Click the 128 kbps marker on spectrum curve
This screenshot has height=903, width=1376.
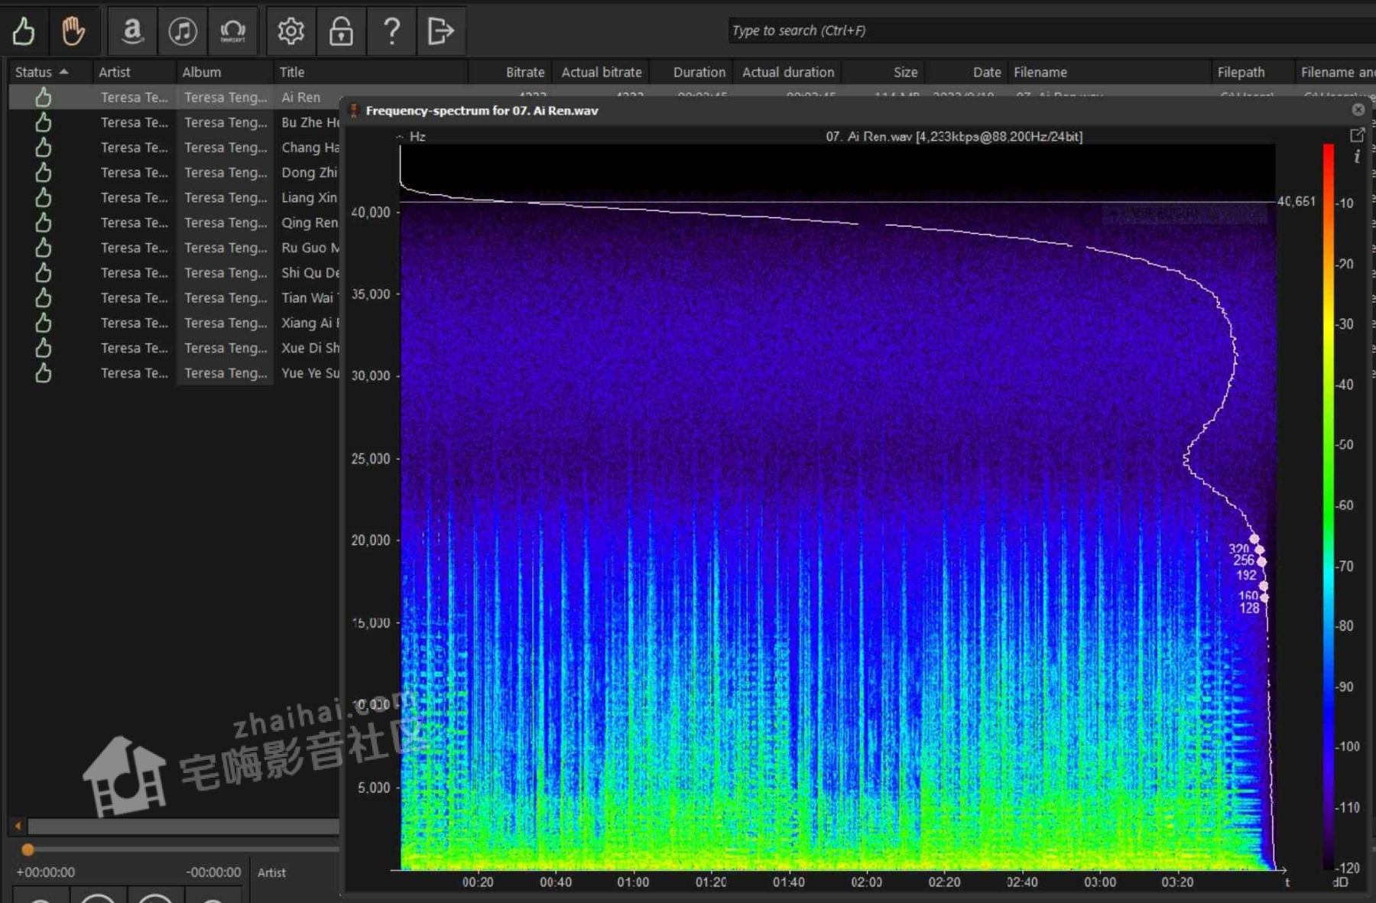[1264, 598]
